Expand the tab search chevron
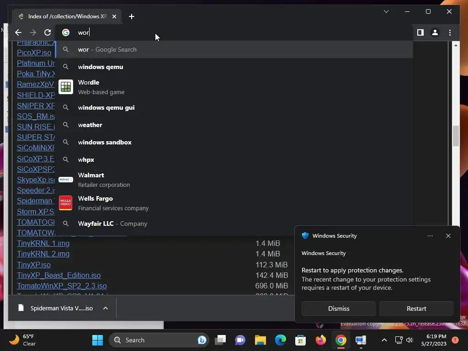The image size is (468, 351). click(386, 11)
